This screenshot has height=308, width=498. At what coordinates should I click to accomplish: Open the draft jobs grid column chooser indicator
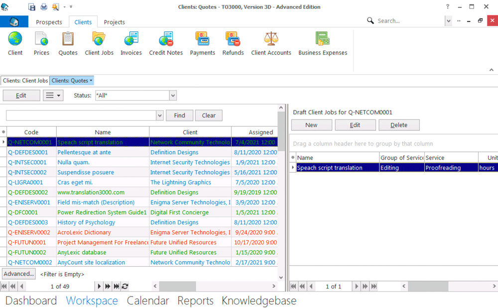293,157
